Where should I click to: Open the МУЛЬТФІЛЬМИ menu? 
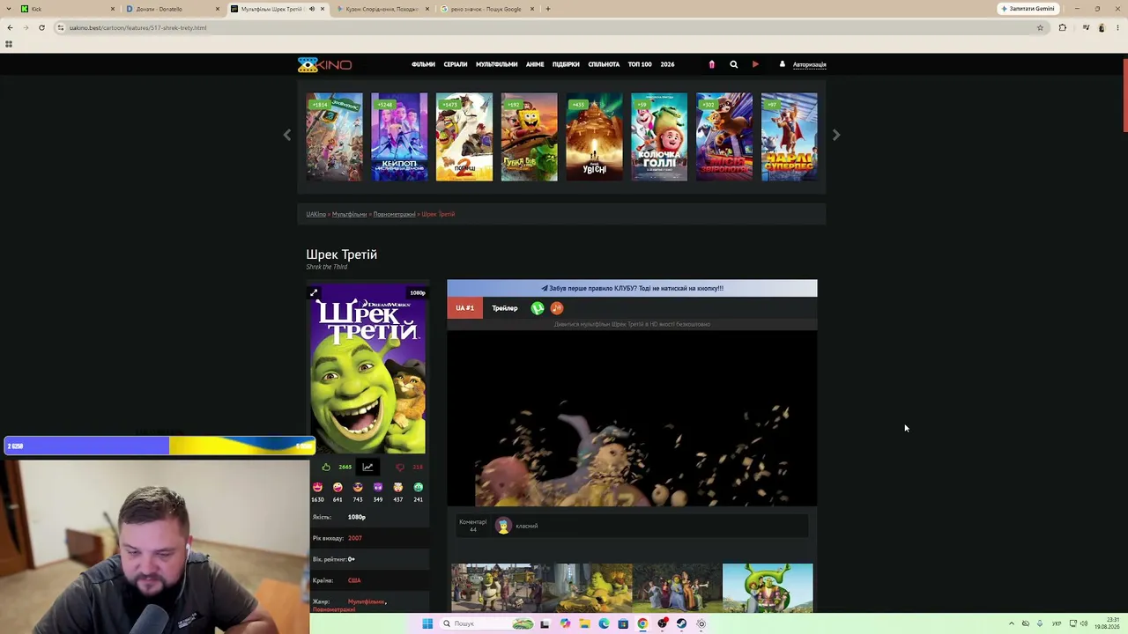(x=496, y=64)
